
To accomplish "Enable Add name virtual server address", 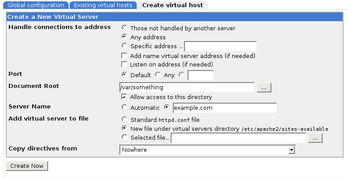I will pyautogui.click(x=124, y=56).
